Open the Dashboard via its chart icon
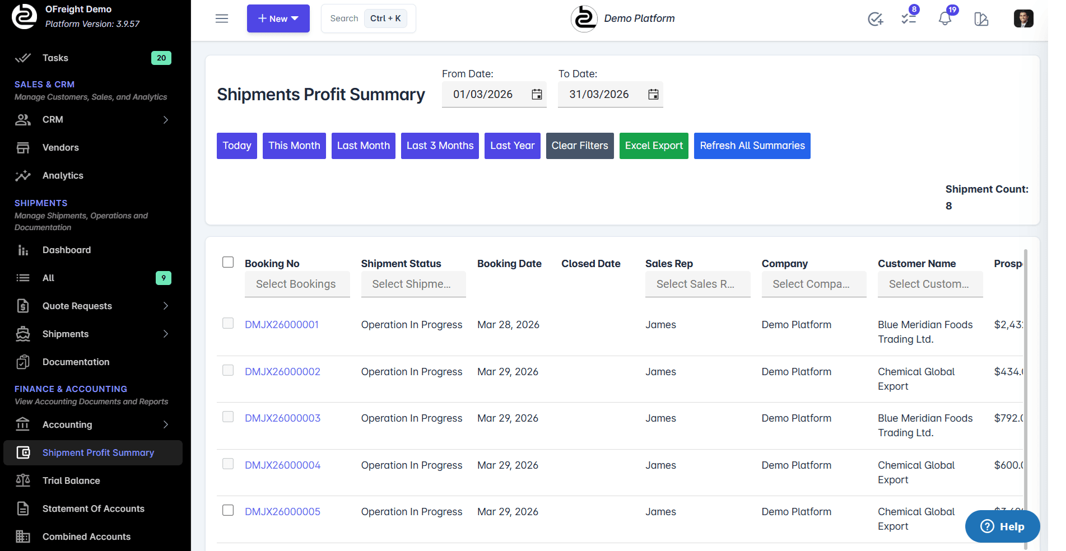The height and width of the screenshot is (551, 1066). point(23,250)
